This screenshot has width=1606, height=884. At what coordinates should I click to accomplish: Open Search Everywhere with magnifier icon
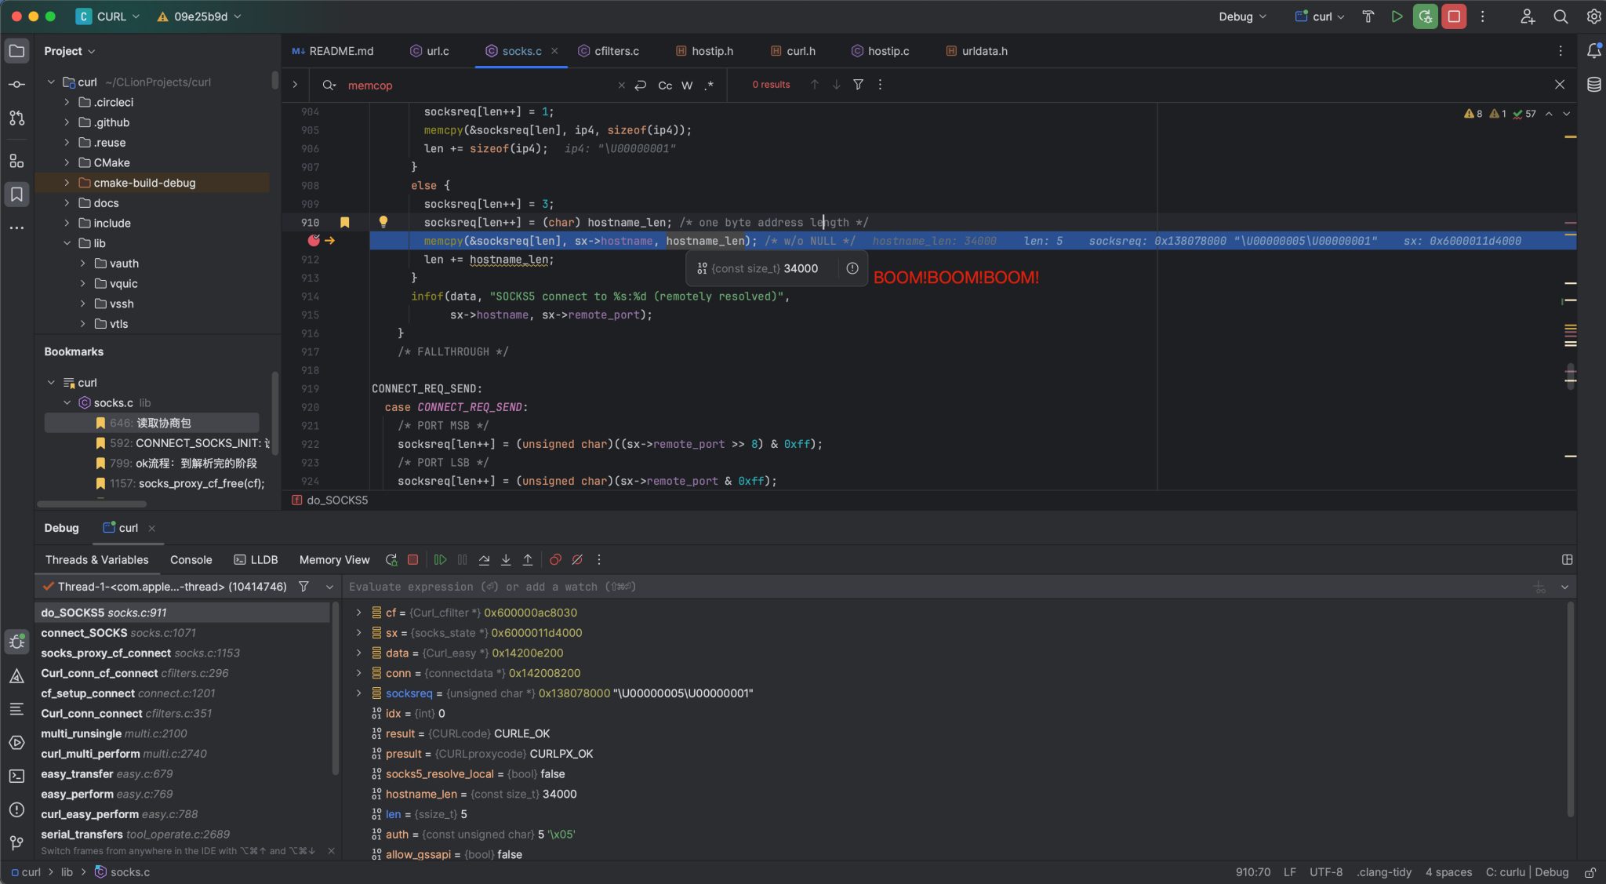[1560, 16]
